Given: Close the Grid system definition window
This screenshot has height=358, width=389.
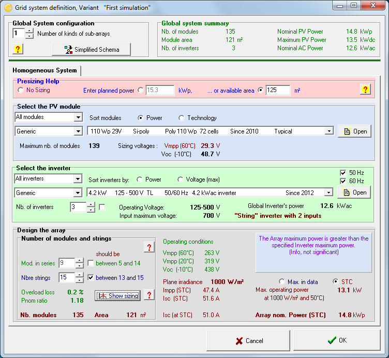Looking at the screenshot, I should coord(373,6).
